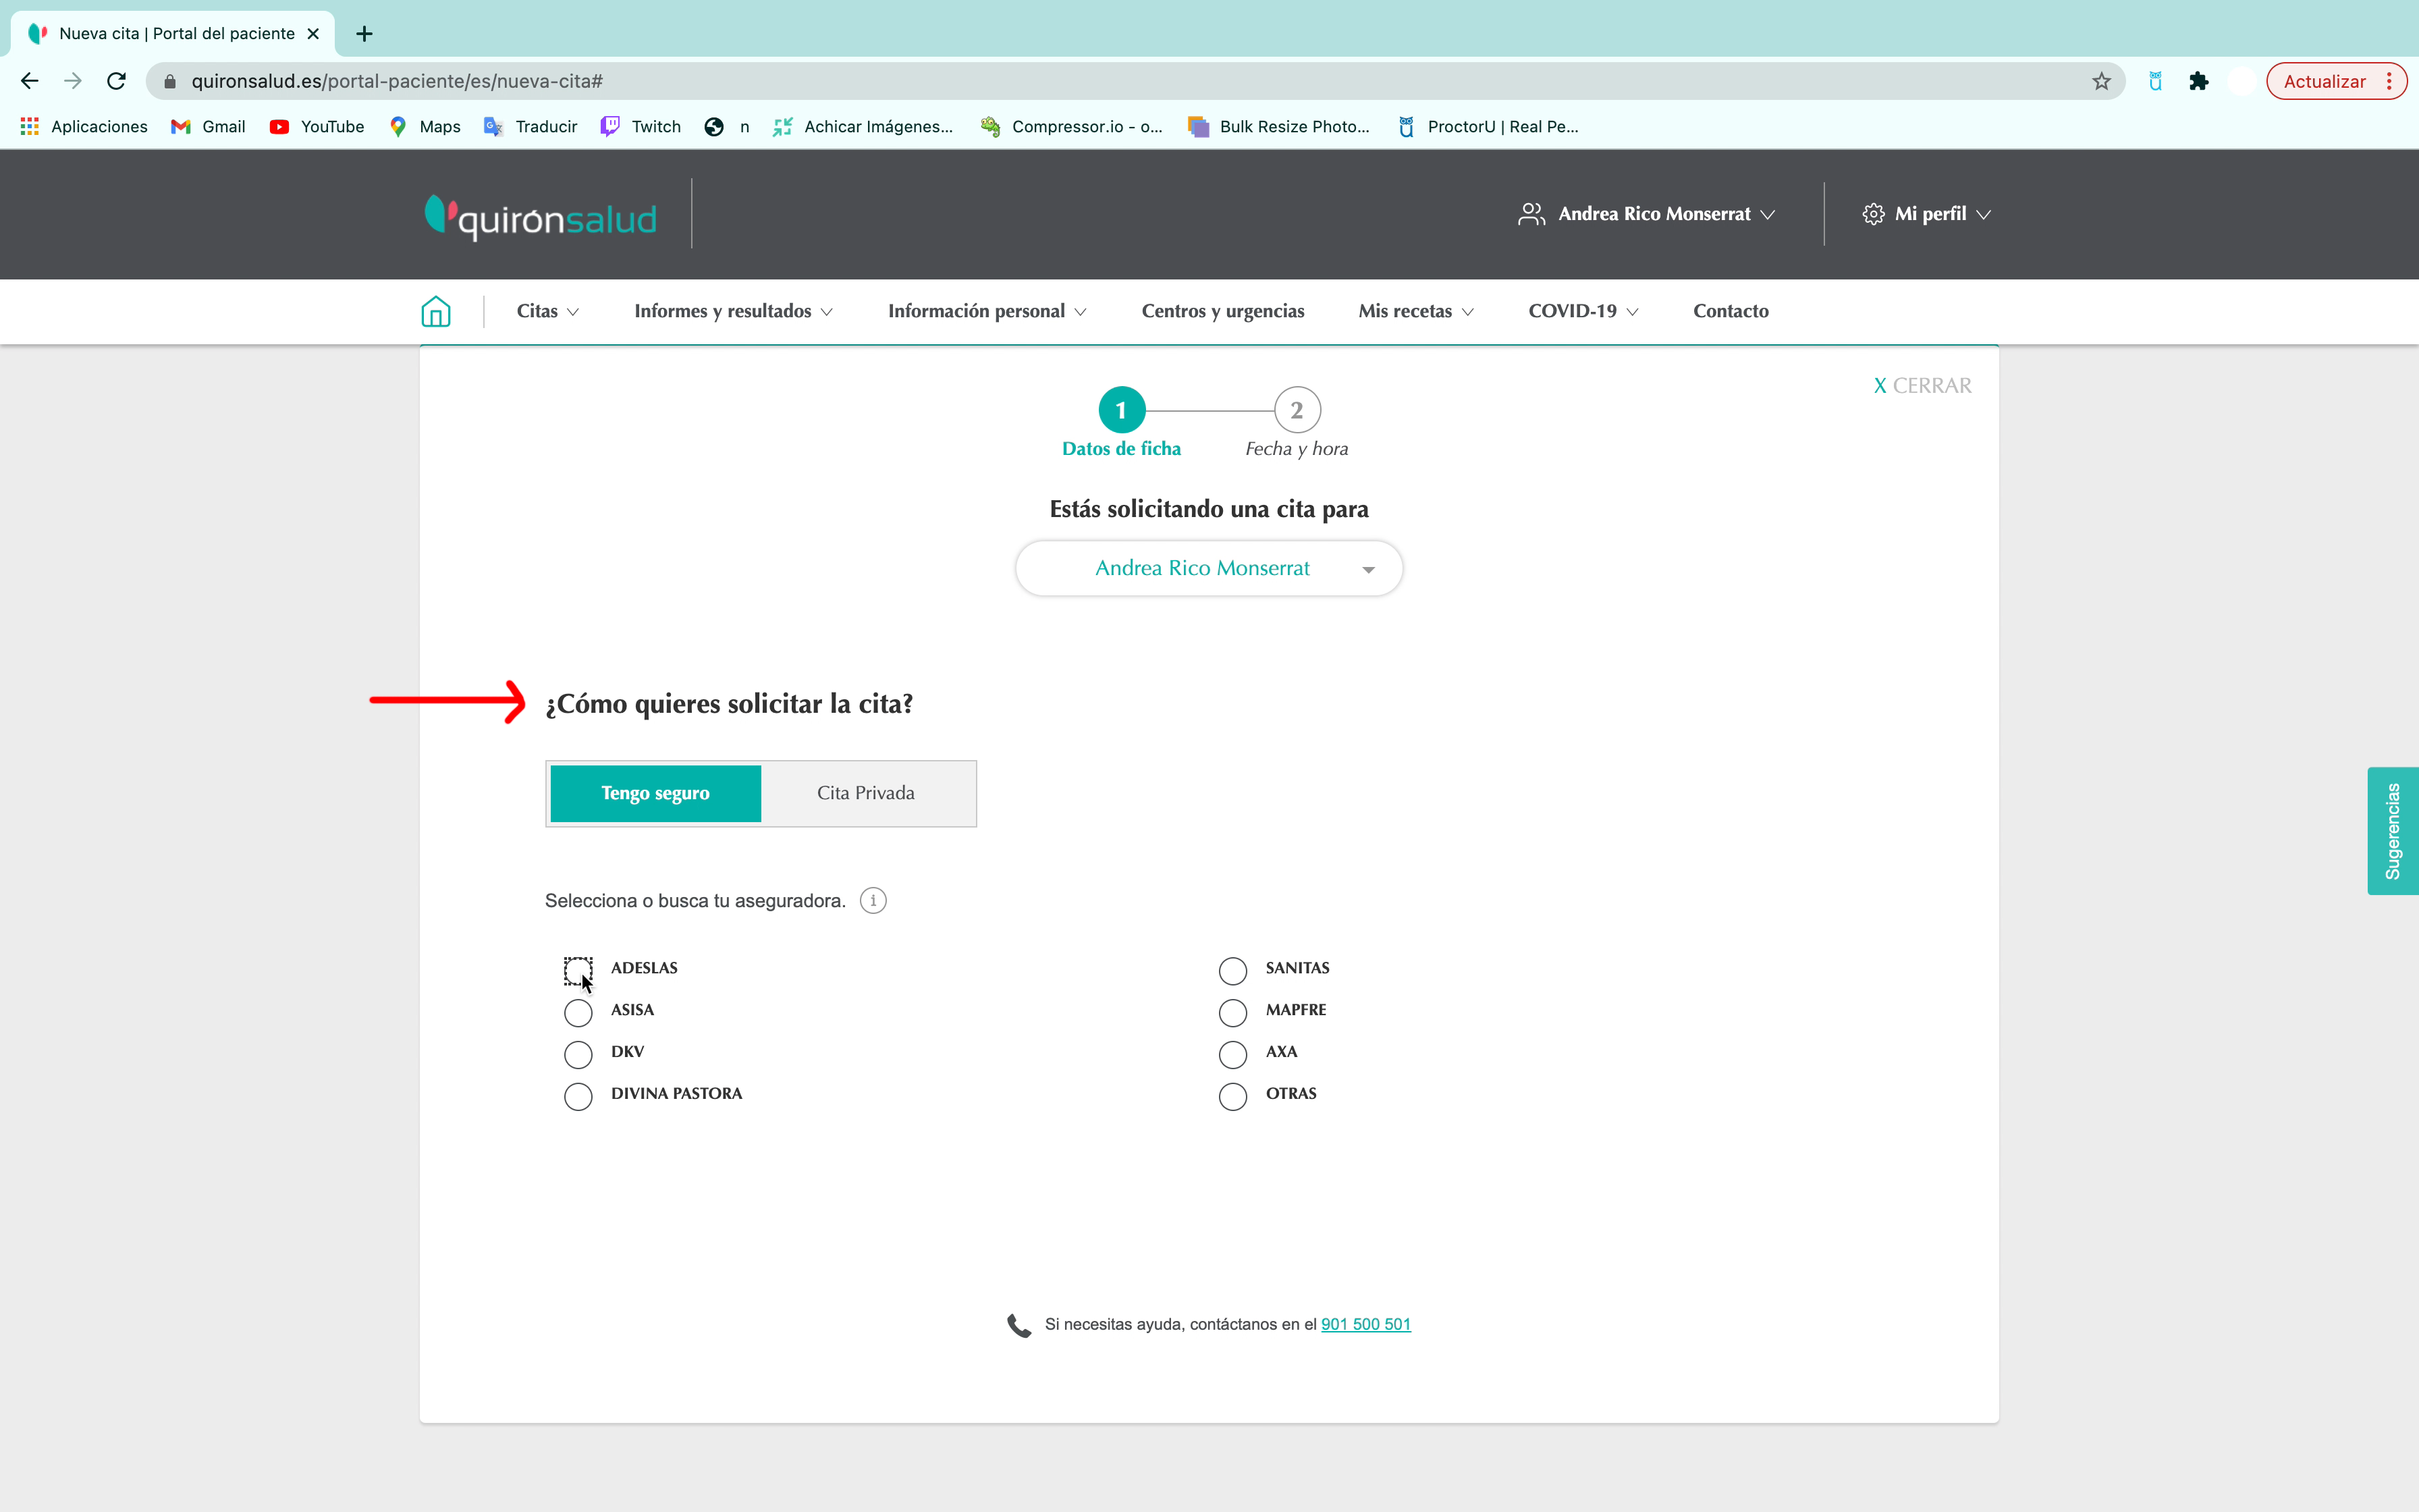Open the Achicar Imágenes bookmark

coord(863,127)
